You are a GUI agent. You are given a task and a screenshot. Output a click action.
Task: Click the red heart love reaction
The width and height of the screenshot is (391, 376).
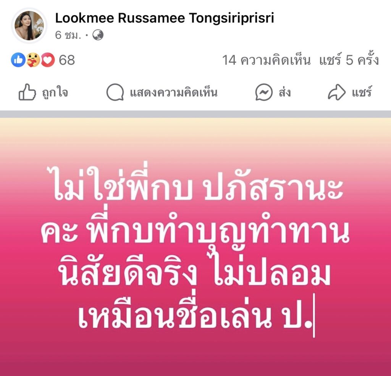pyautogui.click(x=48, y=60)
